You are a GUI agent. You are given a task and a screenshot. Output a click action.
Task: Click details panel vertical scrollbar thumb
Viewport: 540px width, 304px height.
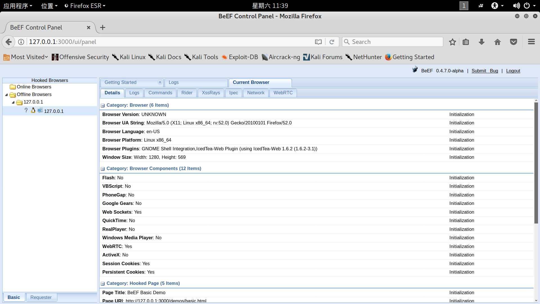(x=536, y=163)
